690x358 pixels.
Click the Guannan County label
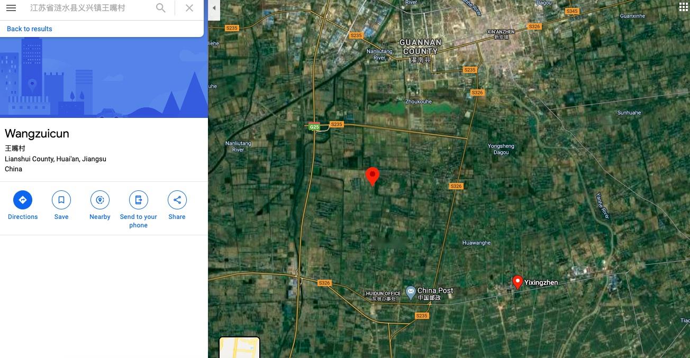click(420, 47)
